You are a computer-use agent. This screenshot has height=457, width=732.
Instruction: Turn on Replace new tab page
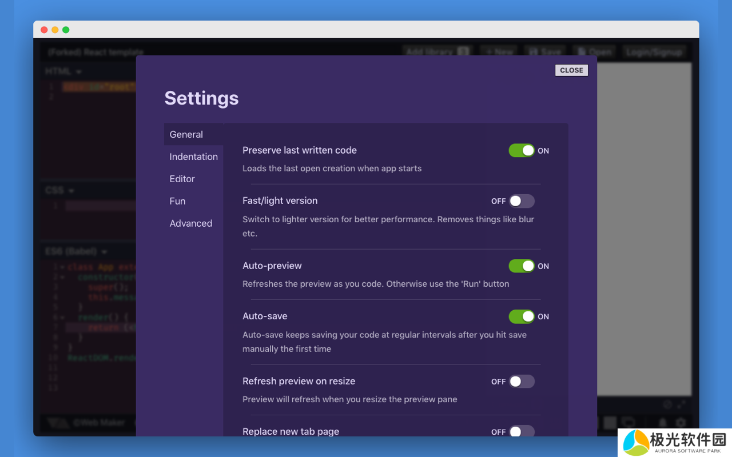tap(522, 431)
